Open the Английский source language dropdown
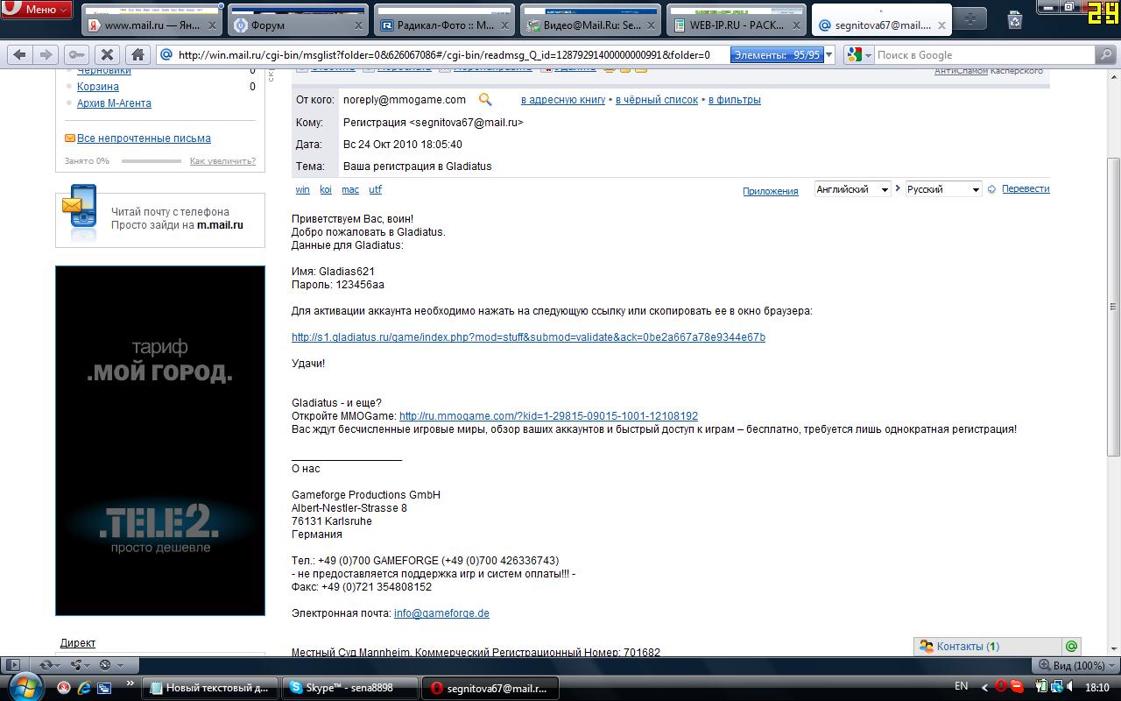Viewport: 1121px width, 701px height. pos(852,189)
